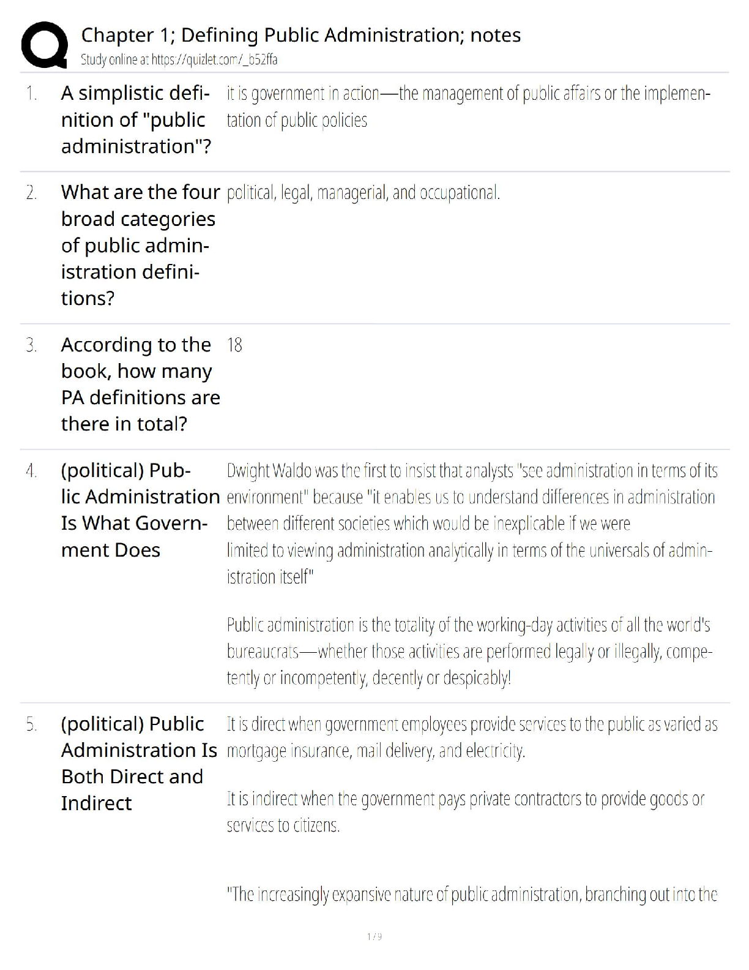Select item number 2 marker
749x970 pixels.
click(x=32, y=193)
